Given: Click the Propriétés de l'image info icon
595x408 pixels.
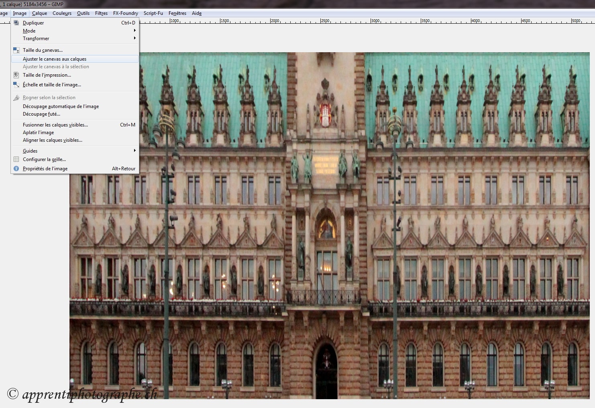Looking at the screenshot, I should click(x=16, y=169).
